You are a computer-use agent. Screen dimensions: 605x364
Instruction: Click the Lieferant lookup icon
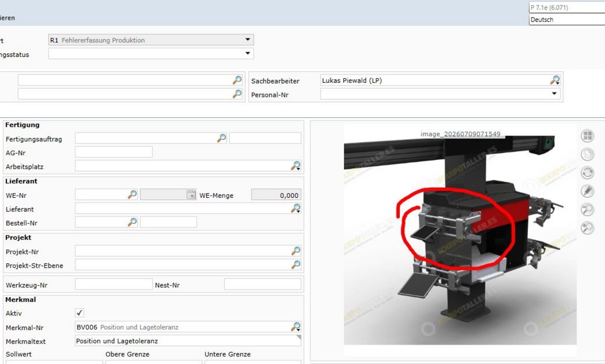[296, 208]
